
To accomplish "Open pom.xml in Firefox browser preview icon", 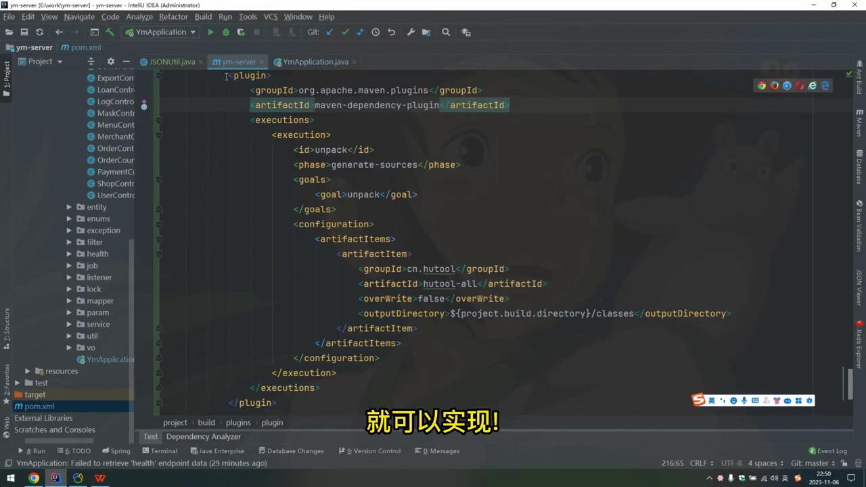I will click(775, 86).
